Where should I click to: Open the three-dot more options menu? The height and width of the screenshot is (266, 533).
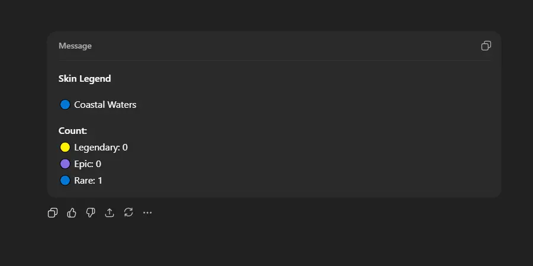click(147, 213)
